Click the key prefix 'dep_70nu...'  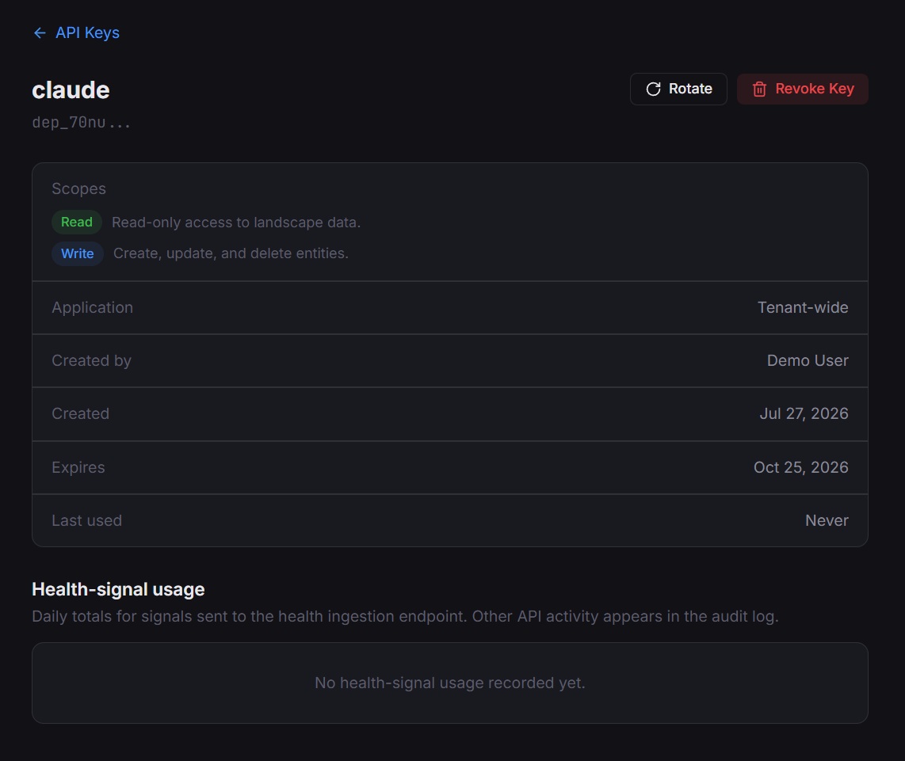click(x=81, y=122)
